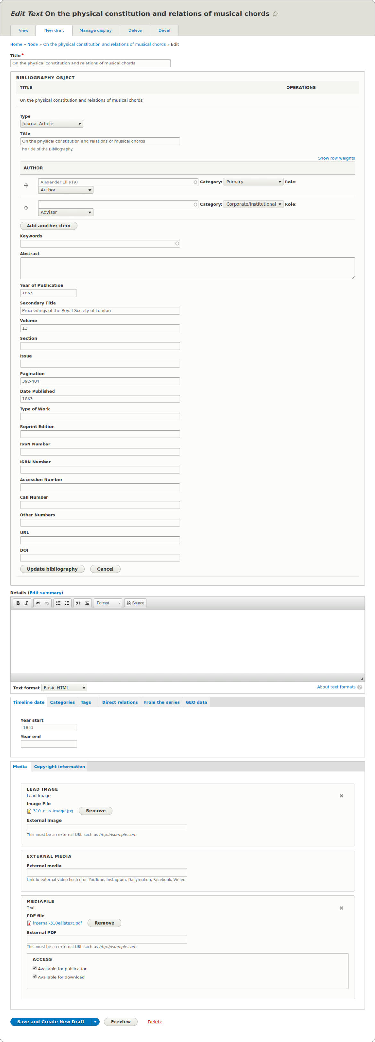Viewport: 375px width, 1042px height.
Task: Open the Text format dropdown (Basic HTML)
Action: pyautogui.click(x=64, y=688)
